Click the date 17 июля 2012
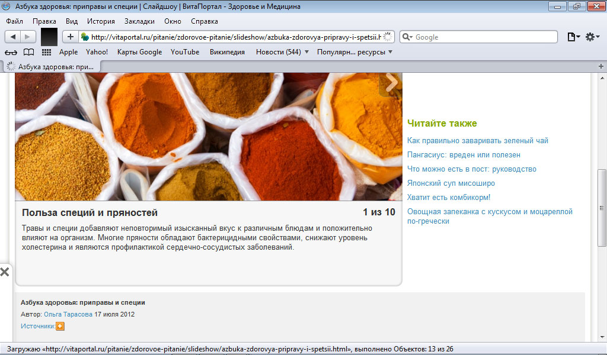The width and height of the screenshot is (607, 355). point(114,314)
